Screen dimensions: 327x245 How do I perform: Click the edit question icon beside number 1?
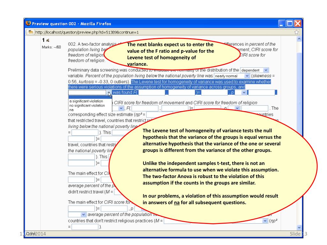pyautogui.click(x=48, y=40)
